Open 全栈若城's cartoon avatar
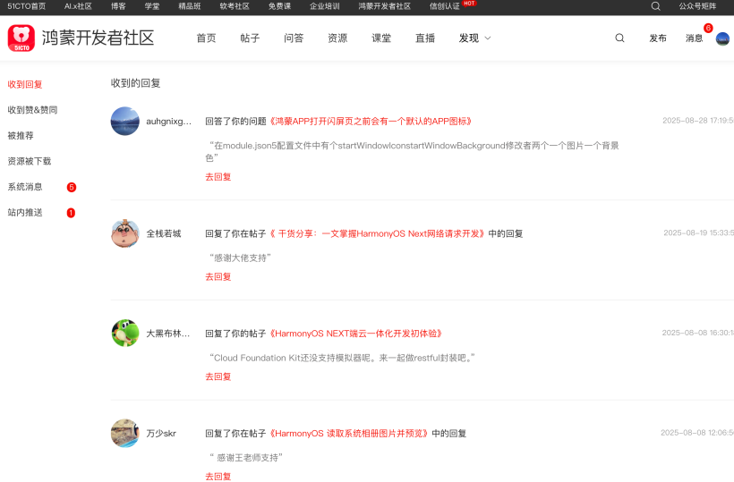Viewport: 734px width, 482px height. coord(125,233)
